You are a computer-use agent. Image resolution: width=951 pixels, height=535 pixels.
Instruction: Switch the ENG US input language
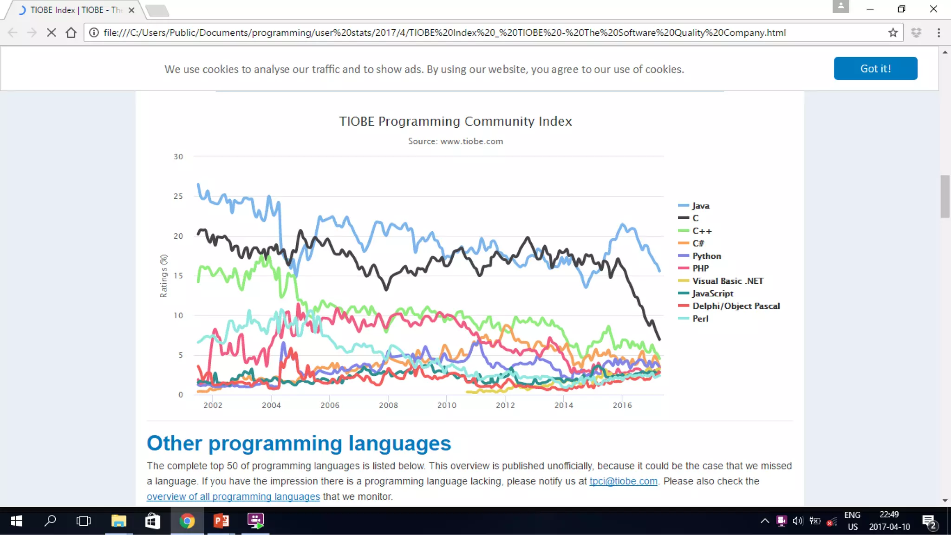pos(853,521)
